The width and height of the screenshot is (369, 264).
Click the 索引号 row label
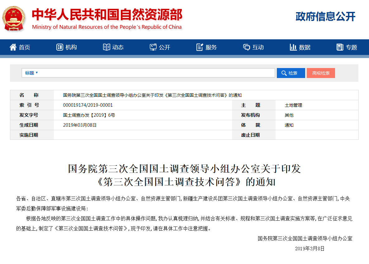pos(29,105)
